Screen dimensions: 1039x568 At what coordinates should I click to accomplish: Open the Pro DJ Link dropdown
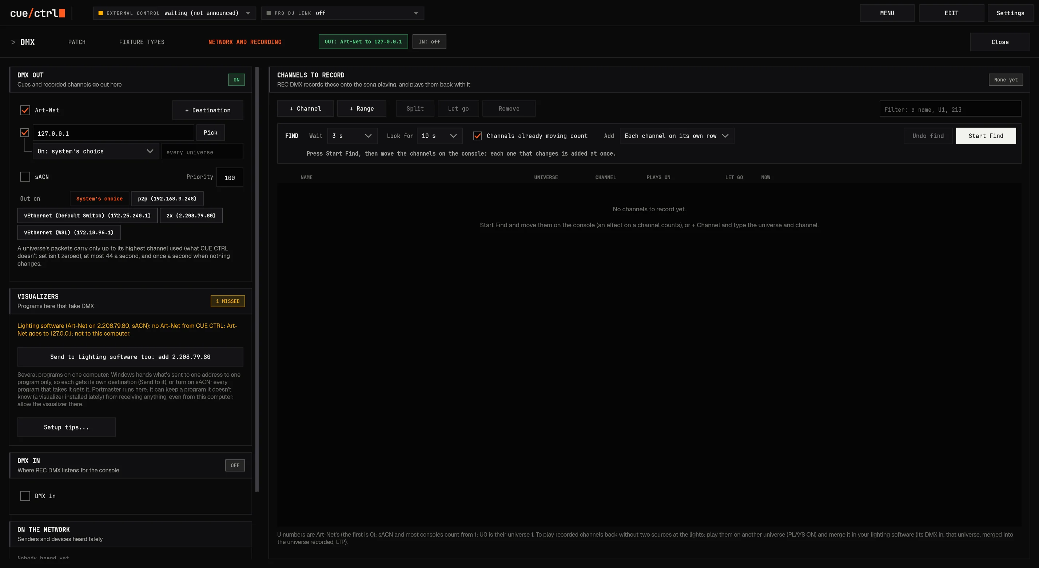pos(342,13)
